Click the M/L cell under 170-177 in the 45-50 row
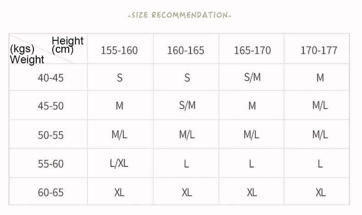This screenshot has height=215, width=362. tap(320, 105)
